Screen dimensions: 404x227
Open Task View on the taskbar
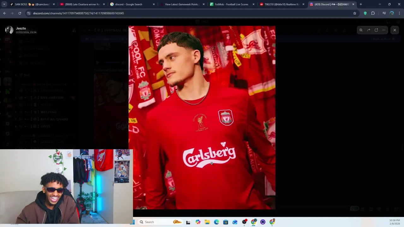coord(188,222)
